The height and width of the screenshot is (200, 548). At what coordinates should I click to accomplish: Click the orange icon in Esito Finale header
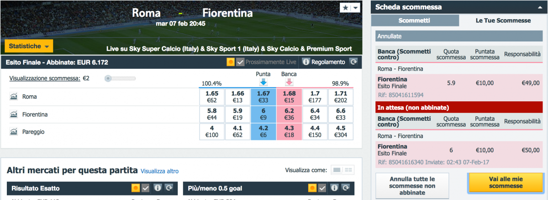[x=231, y=62]
